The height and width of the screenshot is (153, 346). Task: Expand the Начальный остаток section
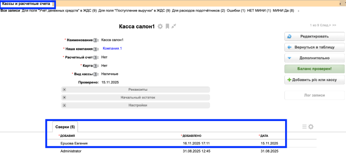(x=64, y=97)
